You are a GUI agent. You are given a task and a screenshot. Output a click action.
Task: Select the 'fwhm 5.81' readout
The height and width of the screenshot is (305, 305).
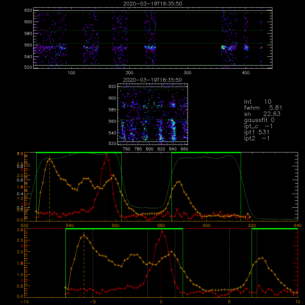coord(263,108)
